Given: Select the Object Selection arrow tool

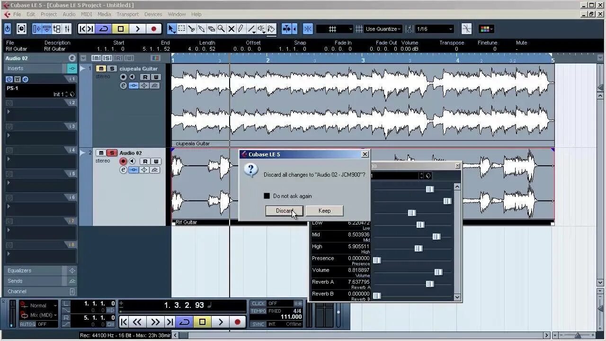Looking at the screenshot, I should pyautogui.click(x=171, y=29).
